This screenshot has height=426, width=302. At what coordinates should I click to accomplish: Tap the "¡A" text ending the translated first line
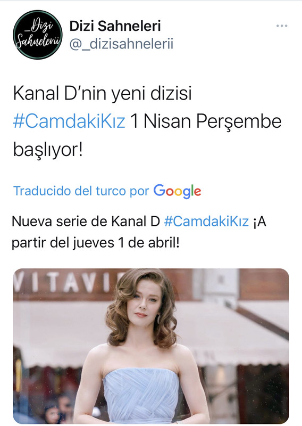click(259, 222)
